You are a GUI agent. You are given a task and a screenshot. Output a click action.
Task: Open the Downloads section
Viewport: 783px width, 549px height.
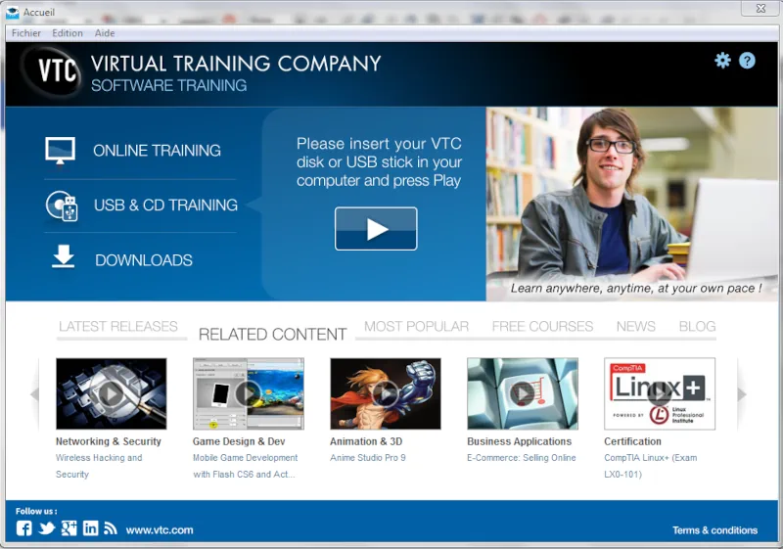pos(143,260)
